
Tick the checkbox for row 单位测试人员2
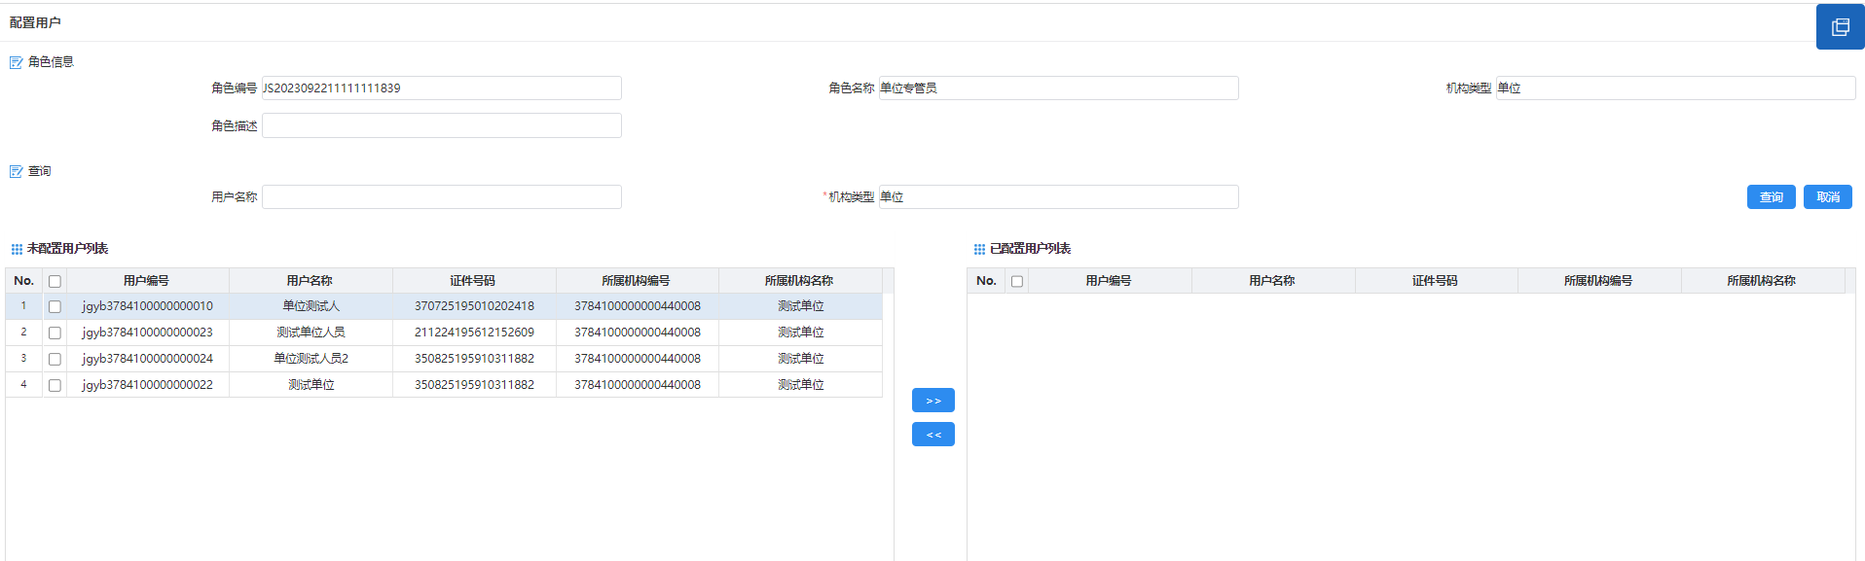tap(55, 359)
